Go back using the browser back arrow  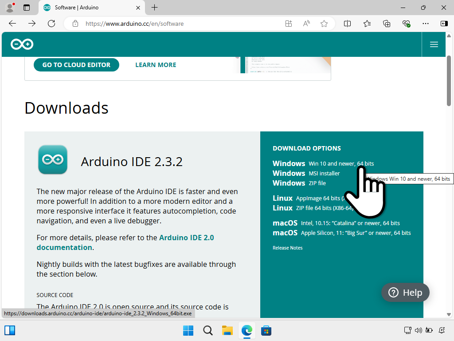12,24
